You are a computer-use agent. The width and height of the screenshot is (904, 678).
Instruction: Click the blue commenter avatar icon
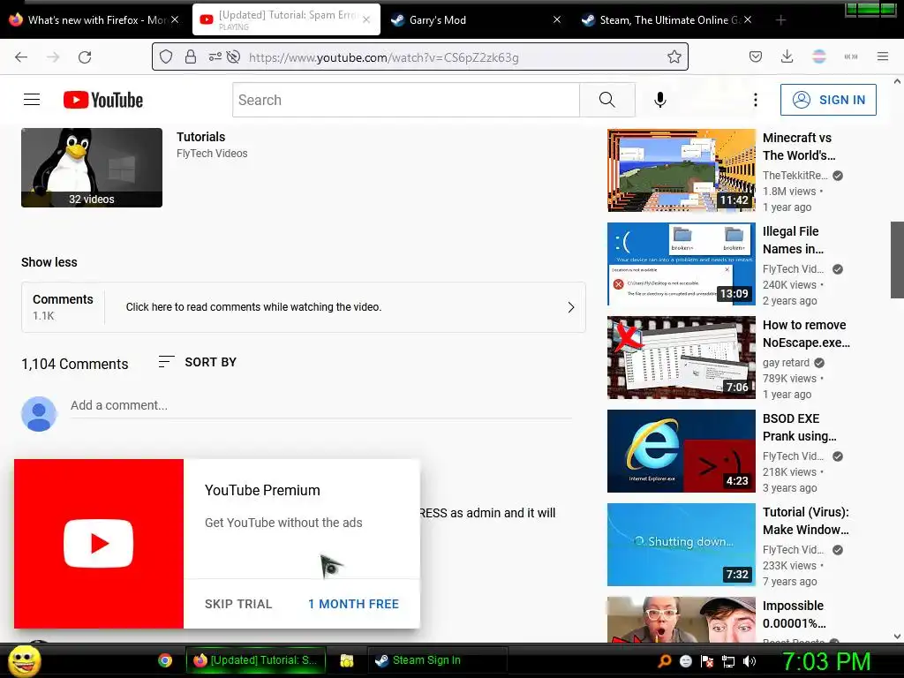coord(39,413)
